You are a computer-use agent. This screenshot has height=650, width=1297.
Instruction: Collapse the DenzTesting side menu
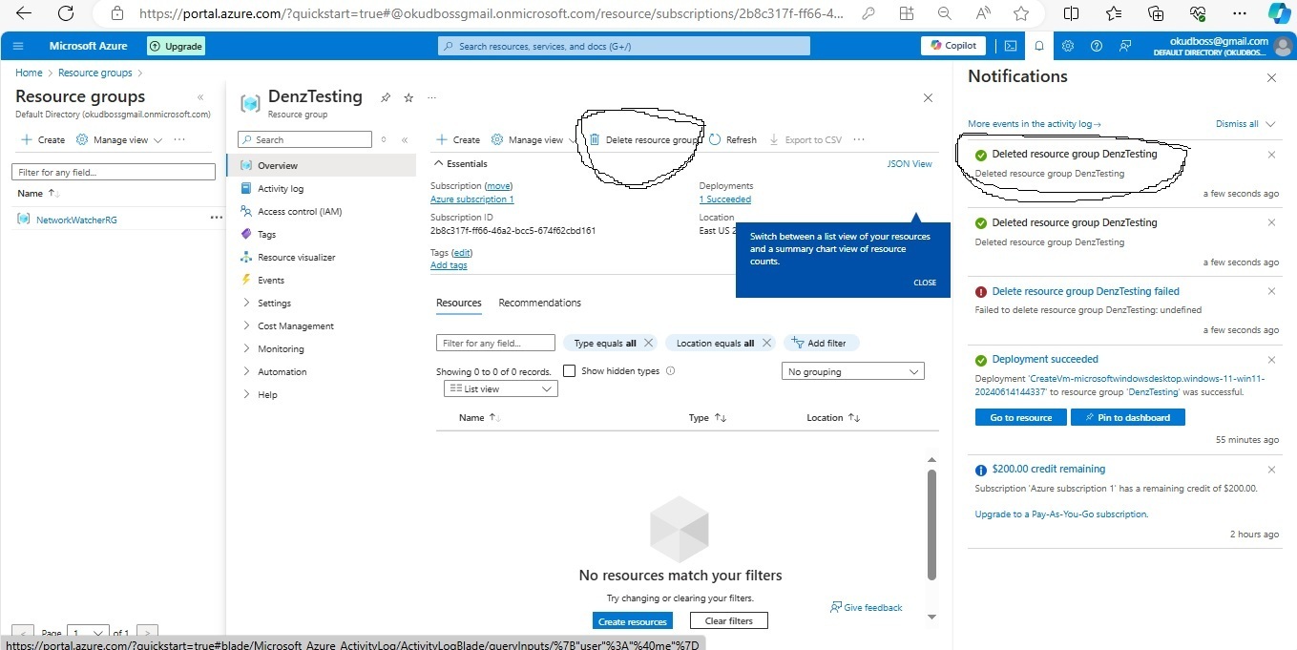tap(405, 139)
